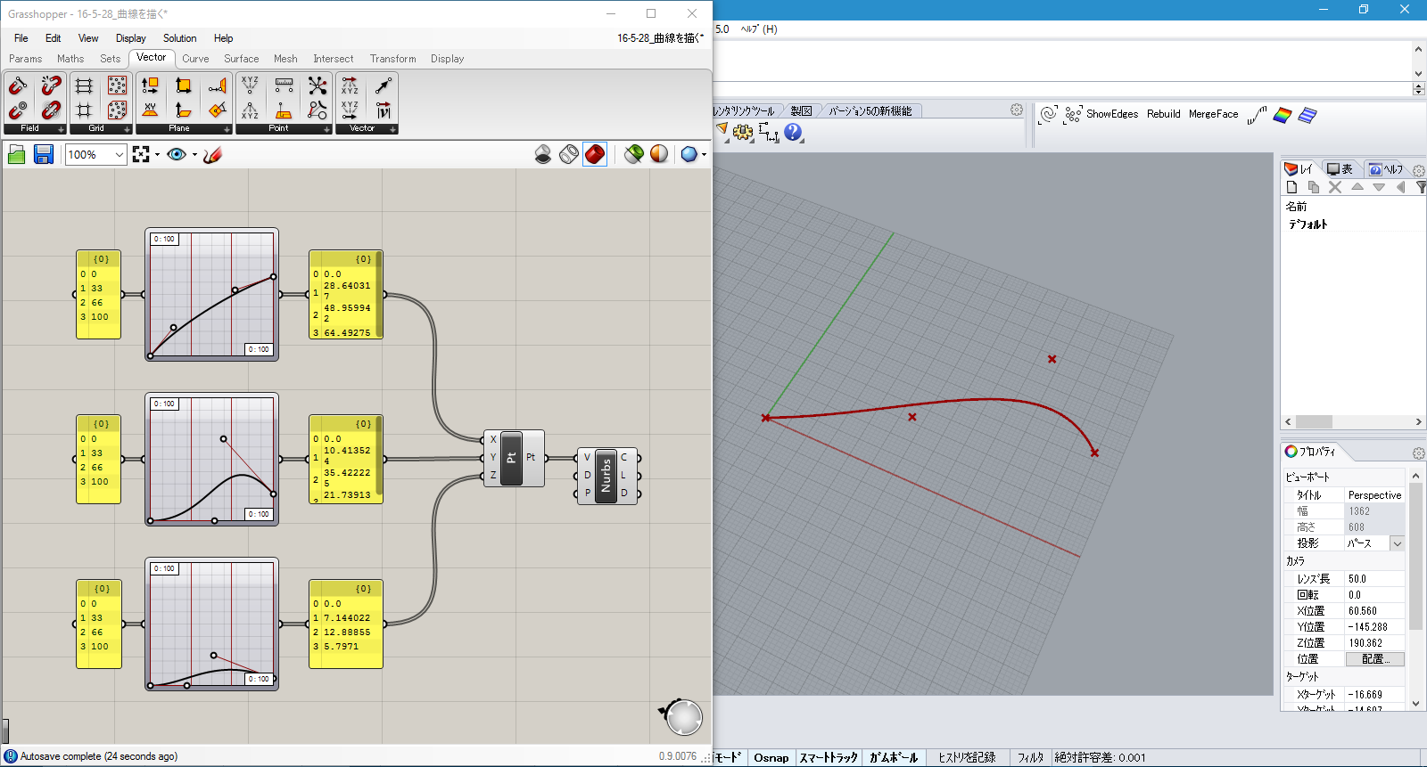
Task: Open the 投影 projection dropdown
Action: tap(1398, 543)
